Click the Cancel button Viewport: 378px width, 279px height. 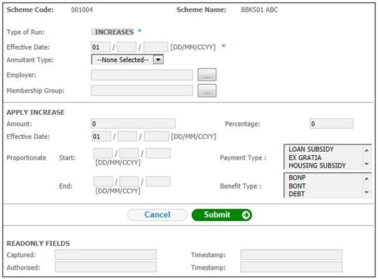pos(157,215)
